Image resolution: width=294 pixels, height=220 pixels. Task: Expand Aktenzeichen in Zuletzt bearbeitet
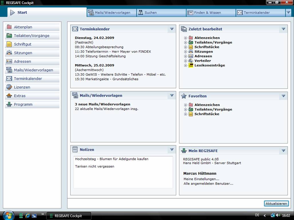[185, 38]
